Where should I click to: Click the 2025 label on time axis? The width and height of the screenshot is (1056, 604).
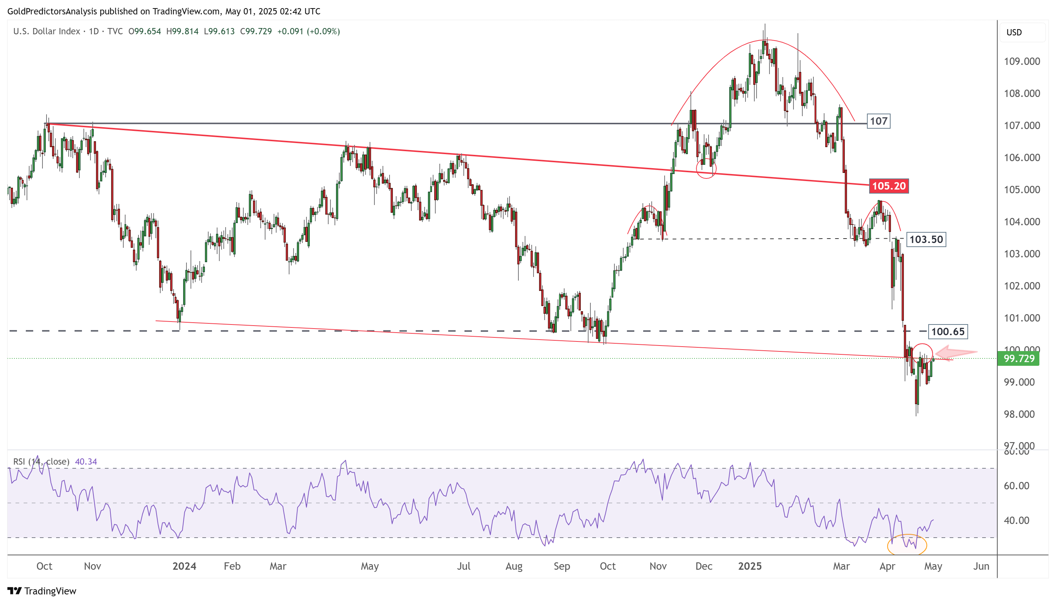pos(750,566)
